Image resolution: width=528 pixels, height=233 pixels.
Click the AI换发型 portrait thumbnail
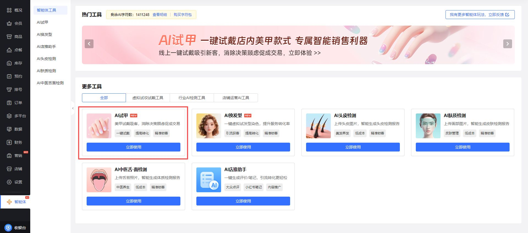[208, 126]
